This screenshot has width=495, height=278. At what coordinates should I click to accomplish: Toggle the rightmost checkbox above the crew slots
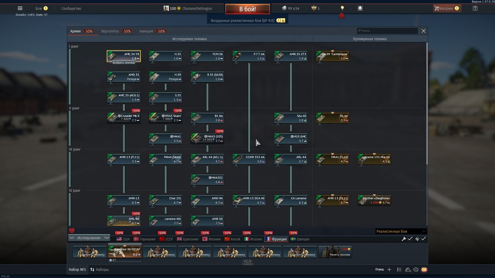pos(424,239)
